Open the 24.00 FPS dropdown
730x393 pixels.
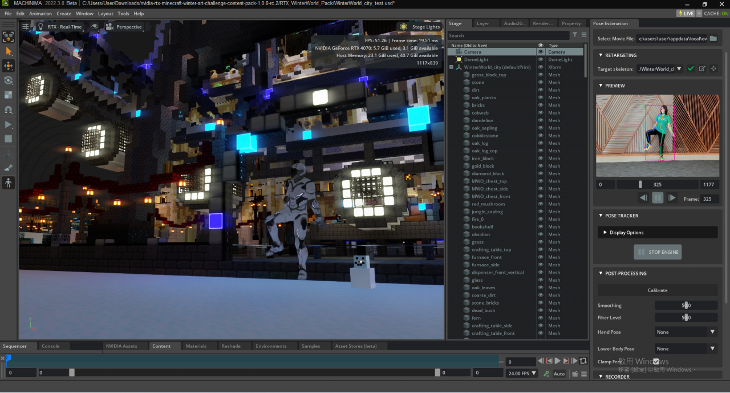tap(522, 374)
